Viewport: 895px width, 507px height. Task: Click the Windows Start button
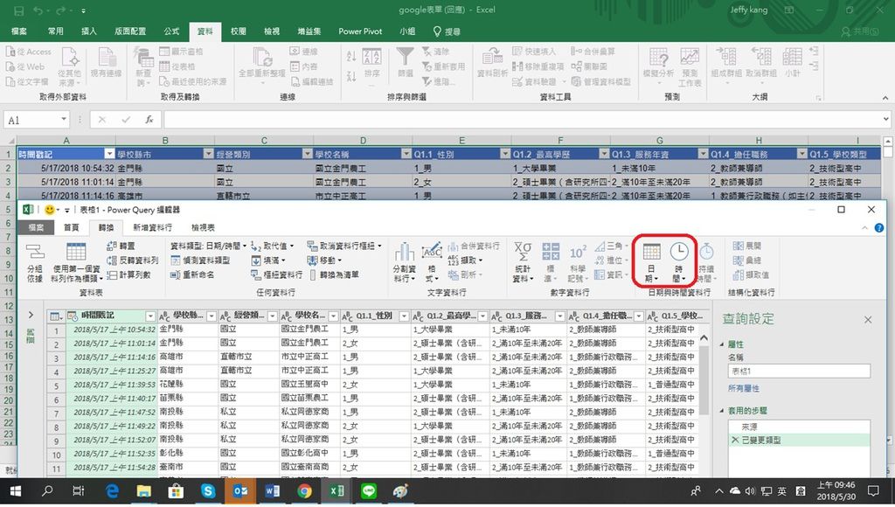pos(16,491)
